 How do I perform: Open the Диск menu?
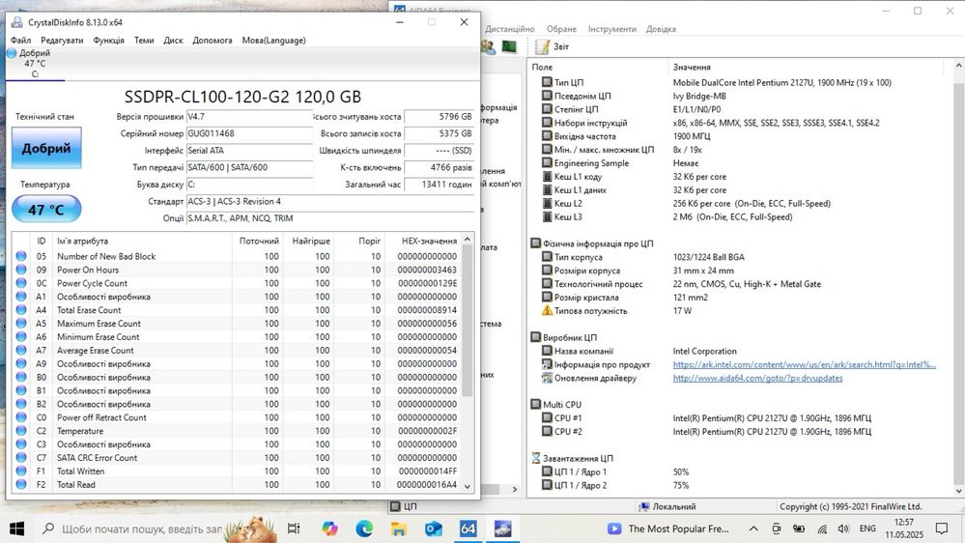(x=173, y=40)
